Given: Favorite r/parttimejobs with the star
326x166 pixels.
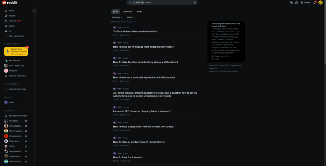Looking at the screenshot, I should point(26,151).
